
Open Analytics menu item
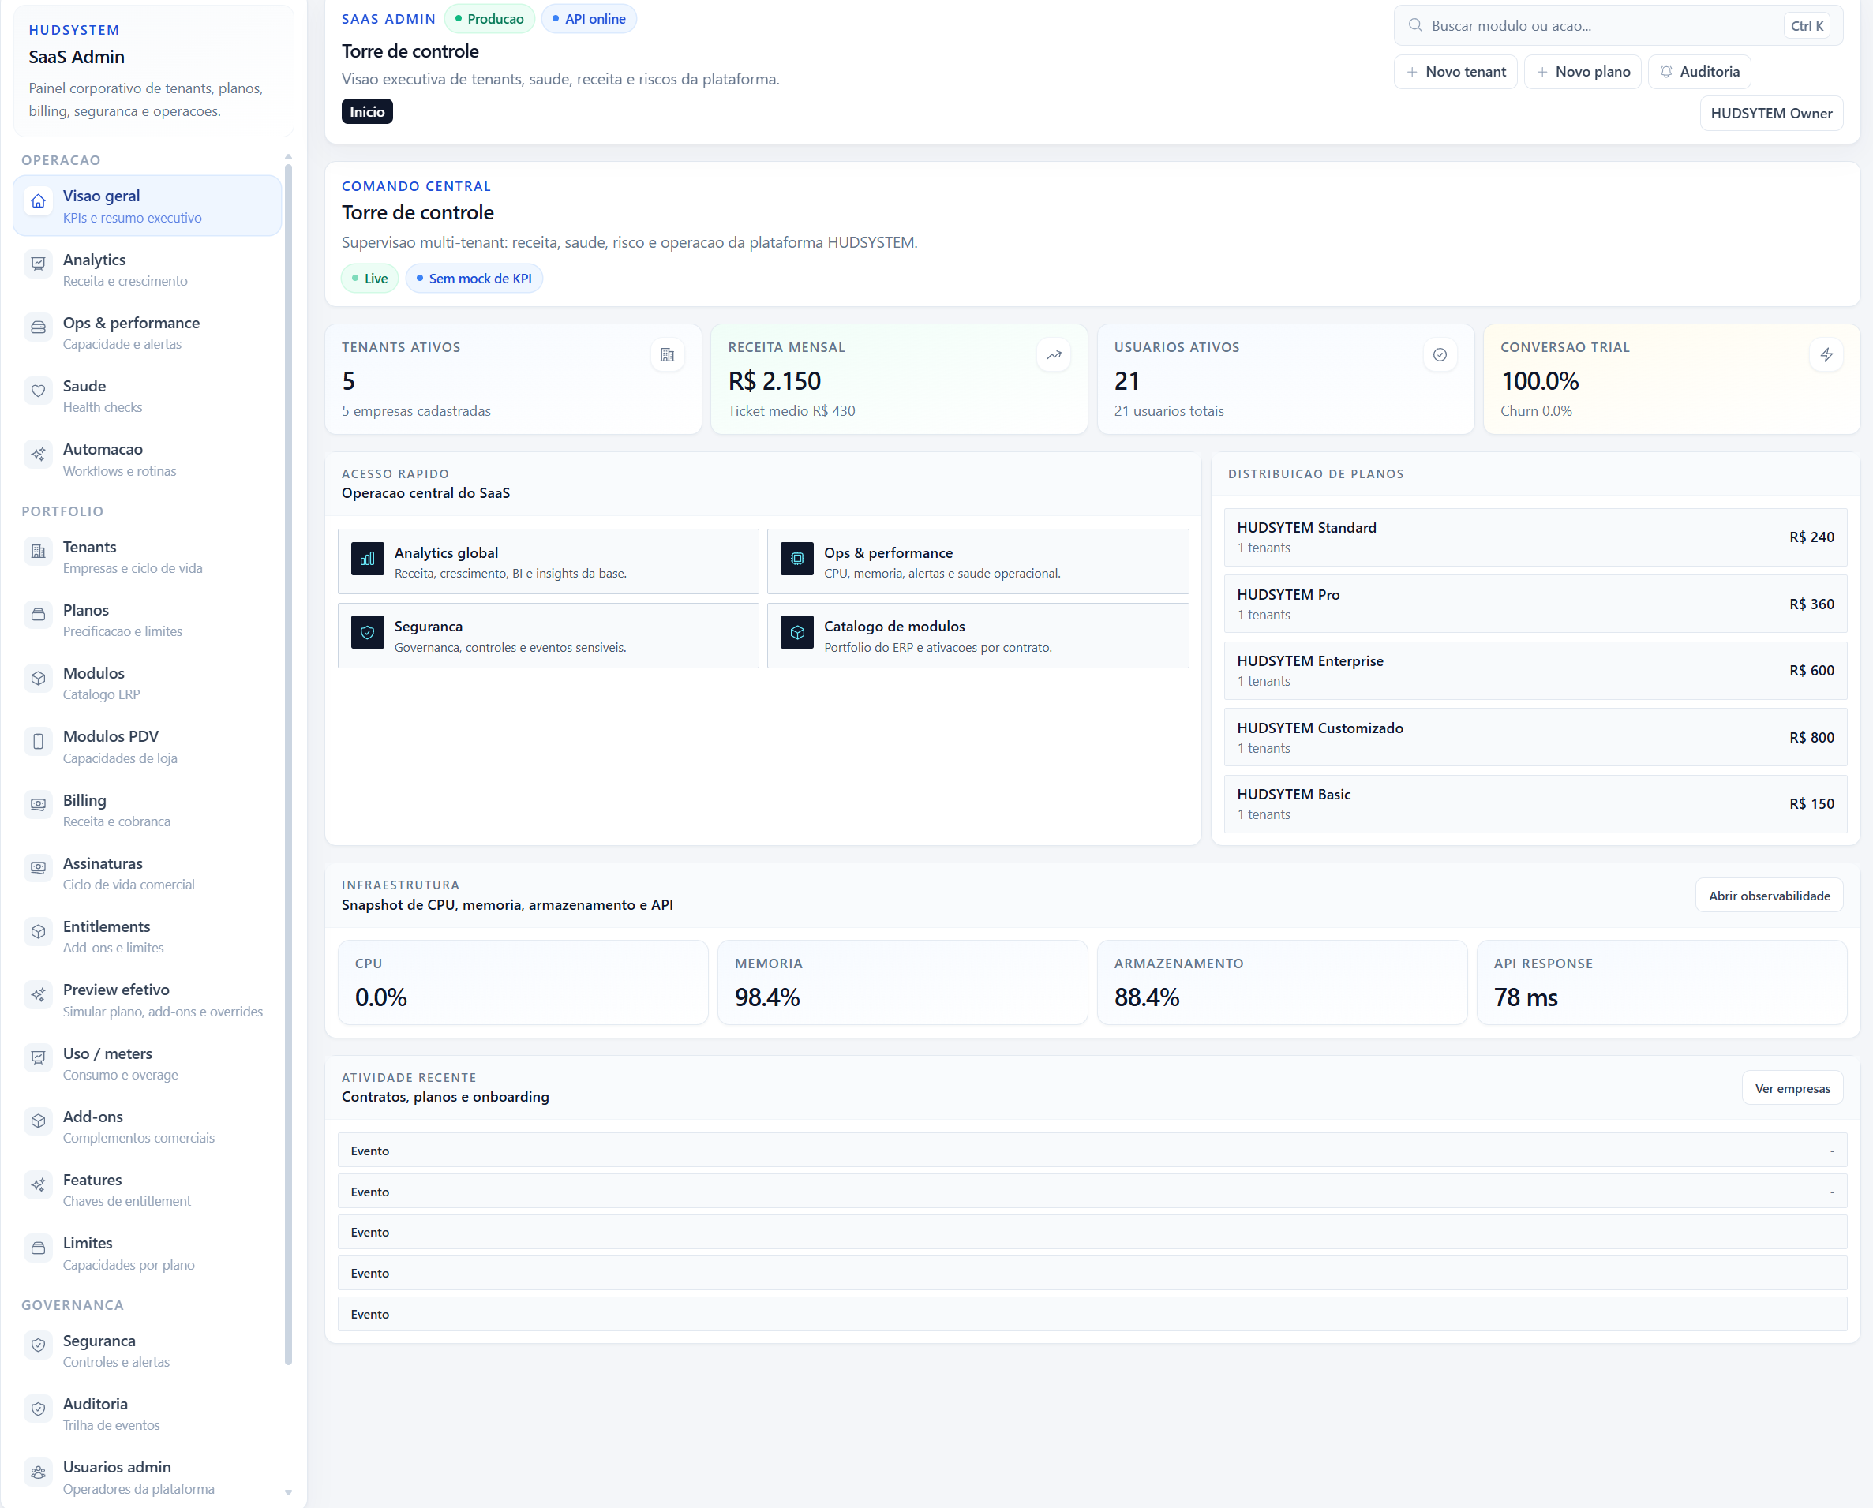tap(148, 269)
